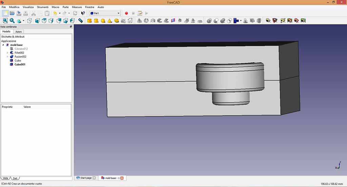Click the New document icon

5,13
